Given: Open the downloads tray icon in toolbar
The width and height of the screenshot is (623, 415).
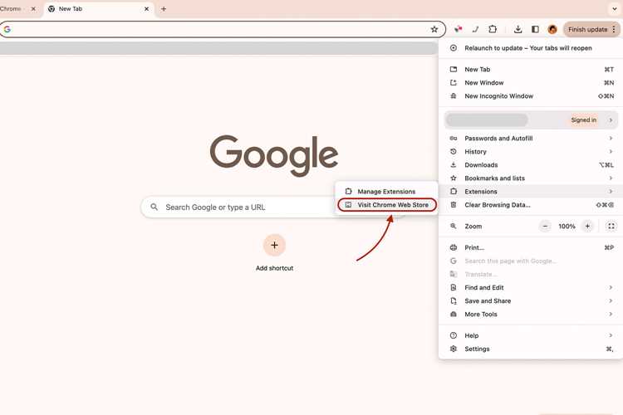Looking at the screenshot, I should tap(518, 29).
